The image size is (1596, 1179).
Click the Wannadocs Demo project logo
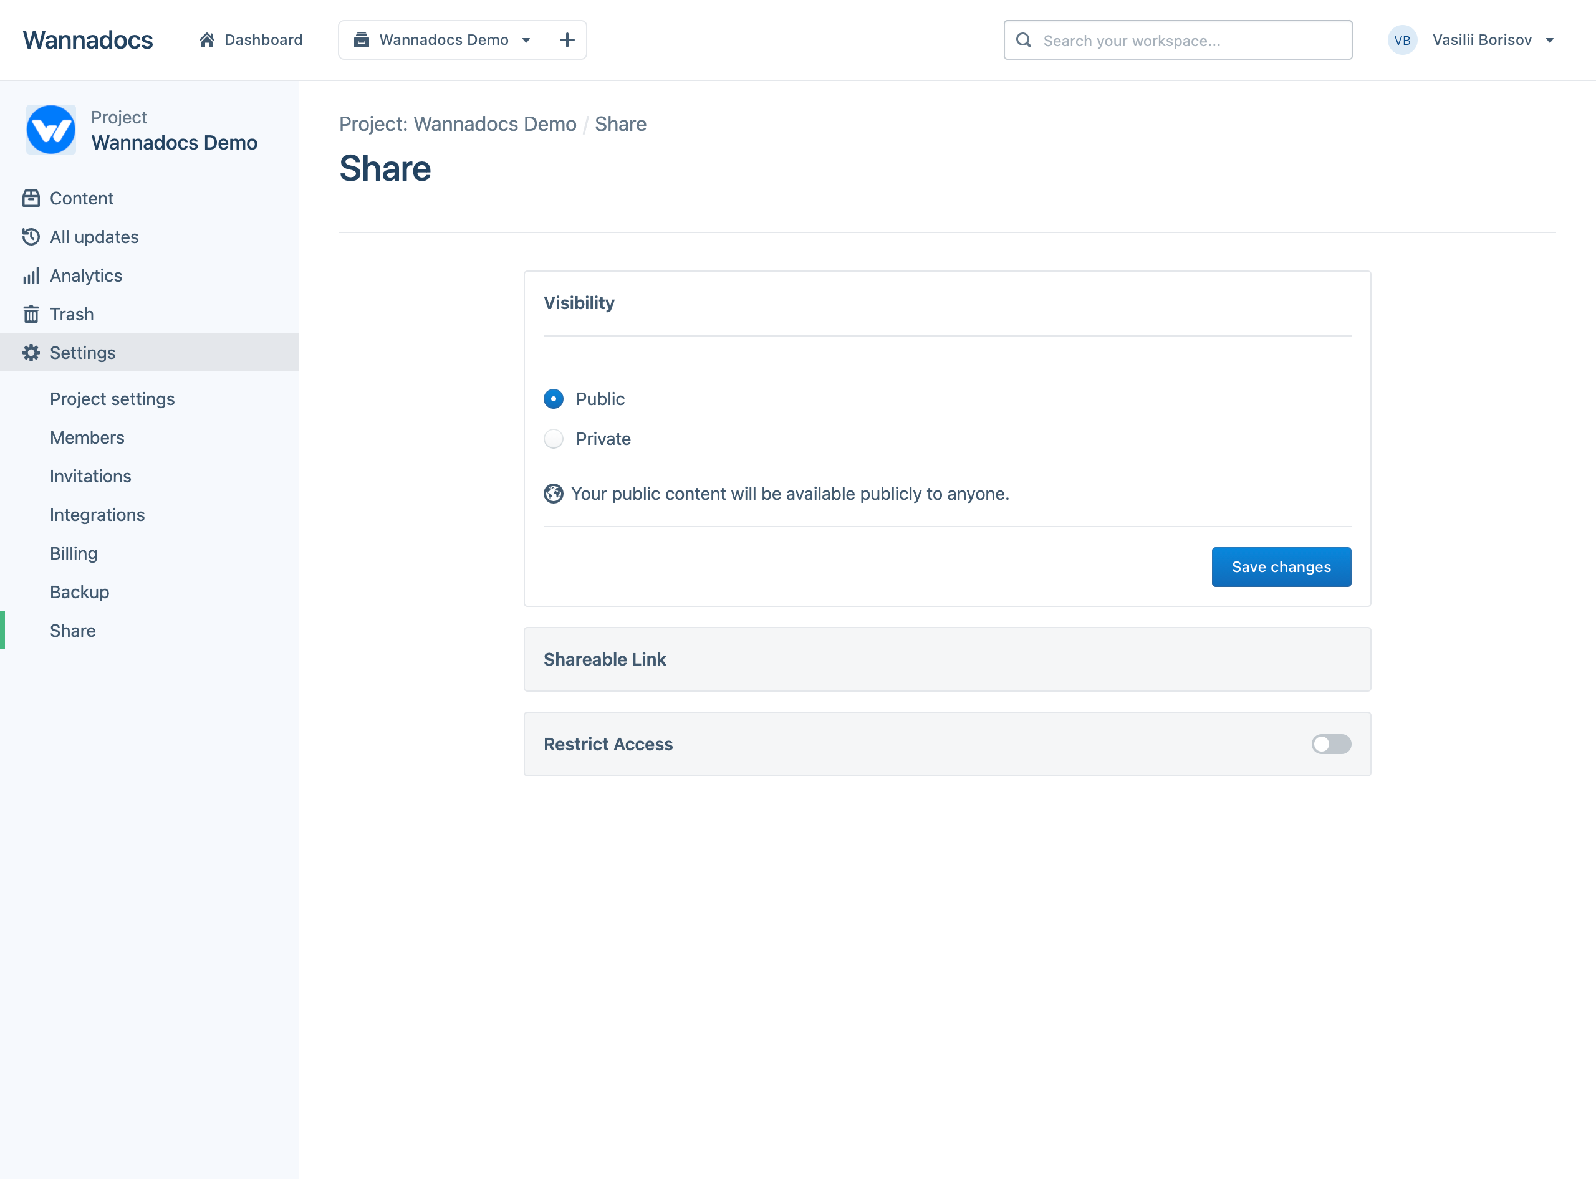tap(50, 130)
